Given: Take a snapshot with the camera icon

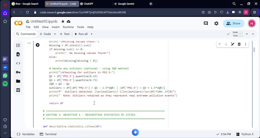Looking at the screenshot, I should (209, 12).
